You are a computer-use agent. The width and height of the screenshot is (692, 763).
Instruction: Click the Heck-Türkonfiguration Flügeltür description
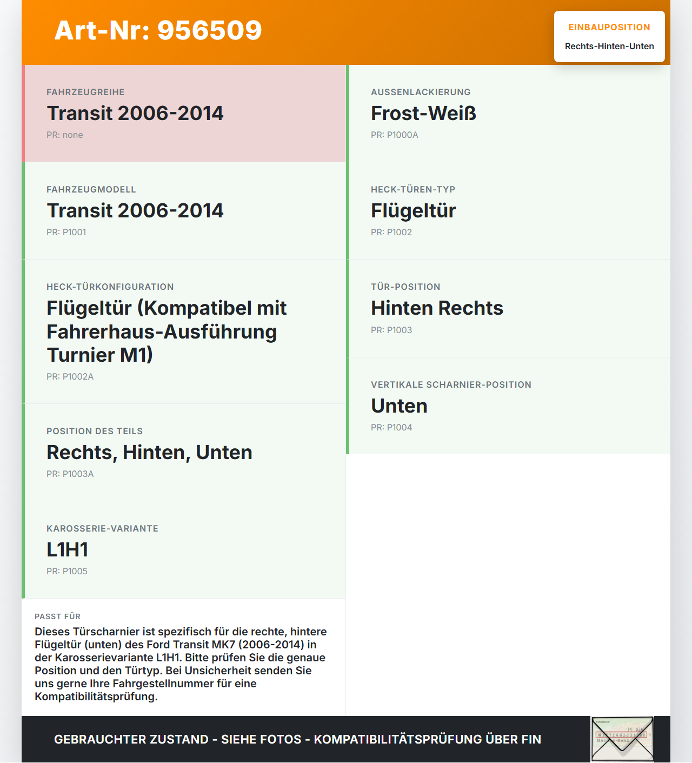pyautogui.click(x=167, y=331)
